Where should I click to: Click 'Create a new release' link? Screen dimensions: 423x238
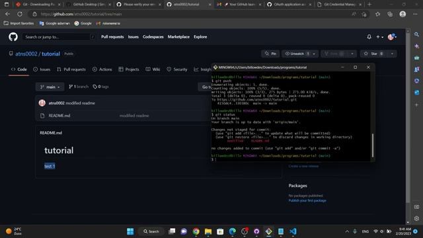(303, 166)
